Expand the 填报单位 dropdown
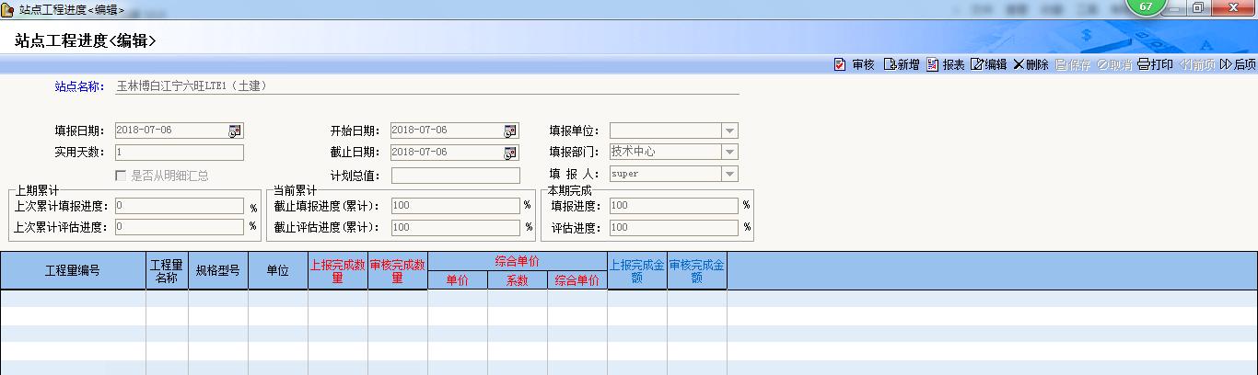1258x375 pixels. (728, 131)
